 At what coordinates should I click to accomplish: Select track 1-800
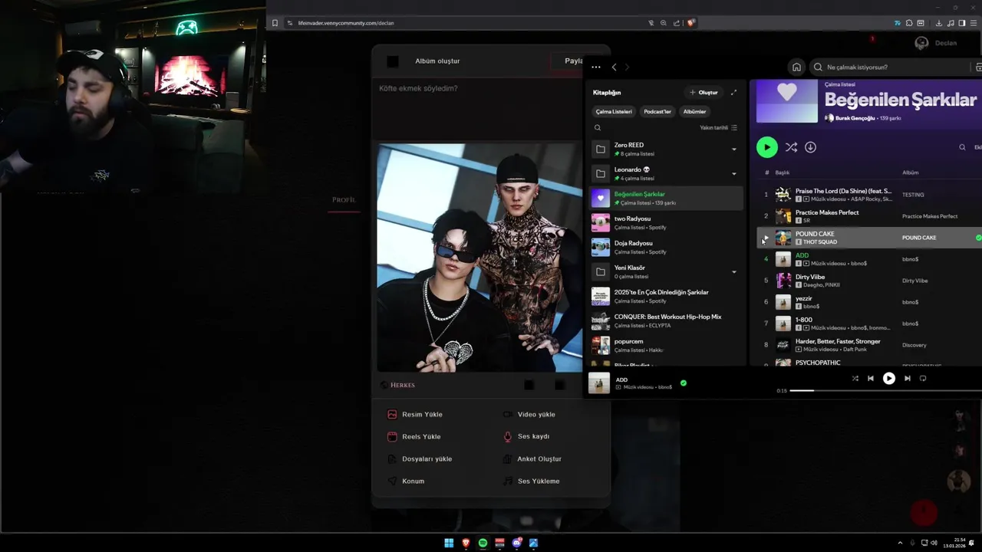(868, 324)
